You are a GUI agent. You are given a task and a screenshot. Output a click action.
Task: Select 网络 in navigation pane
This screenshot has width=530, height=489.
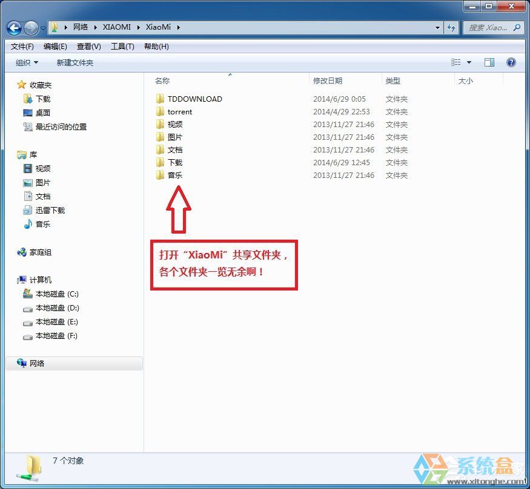click(74, 363)
